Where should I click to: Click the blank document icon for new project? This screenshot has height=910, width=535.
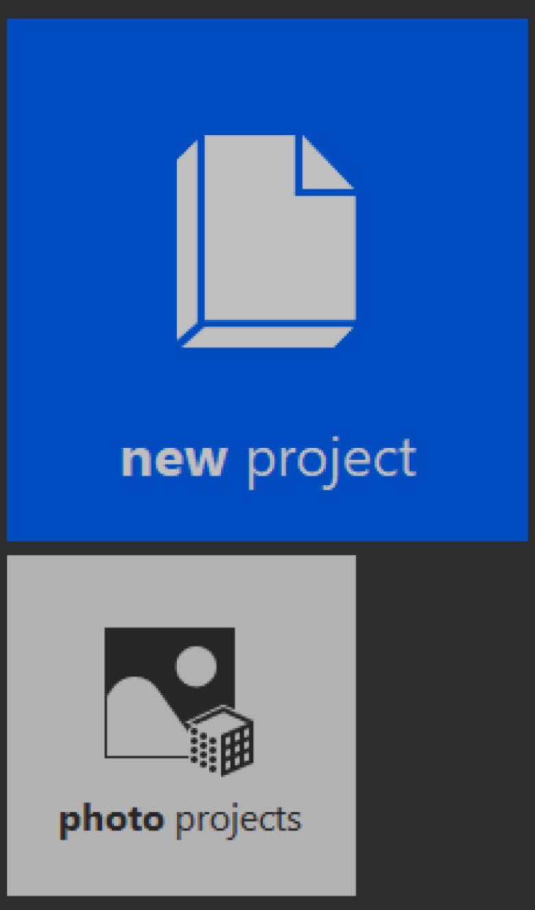click(266, 241)
